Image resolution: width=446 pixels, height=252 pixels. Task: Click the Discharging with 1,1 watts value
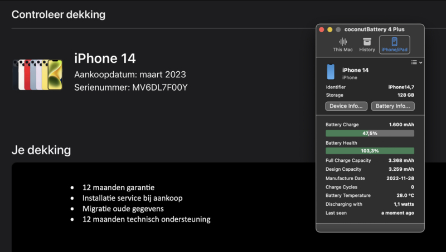(404, 204)
